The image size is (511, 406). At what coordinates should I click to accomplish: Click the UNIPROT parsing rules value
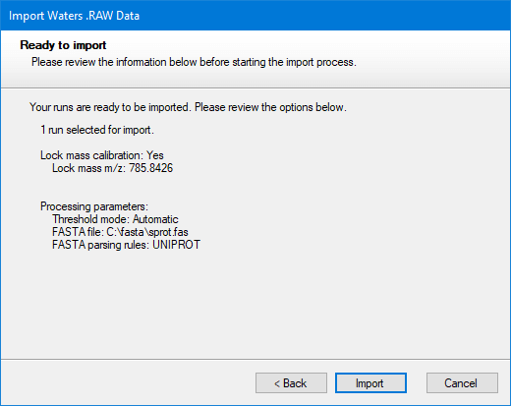tap(176, 245)
